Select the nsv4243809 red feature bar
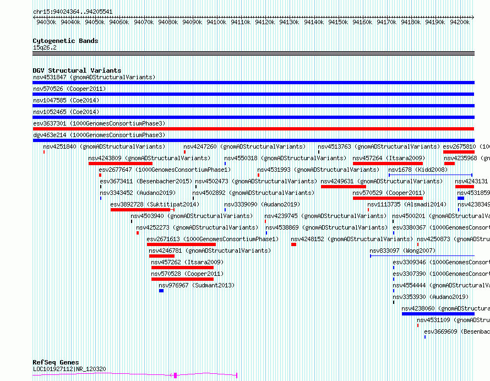 pos(121,164)
